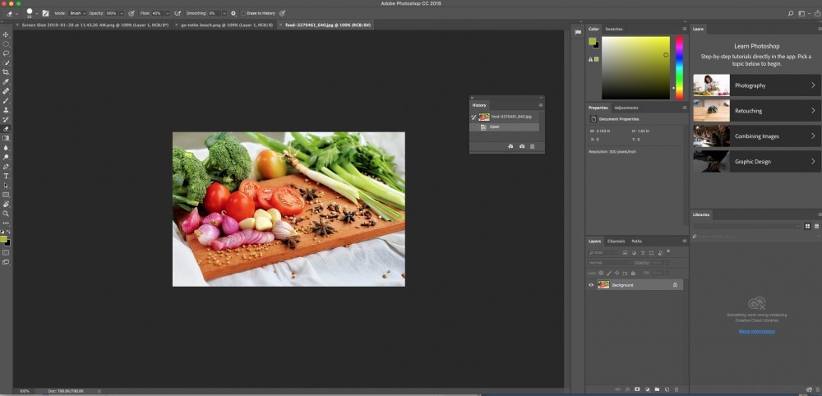Open the eraser Mode dropdown

pyautogui.click(x=77, y=13)
